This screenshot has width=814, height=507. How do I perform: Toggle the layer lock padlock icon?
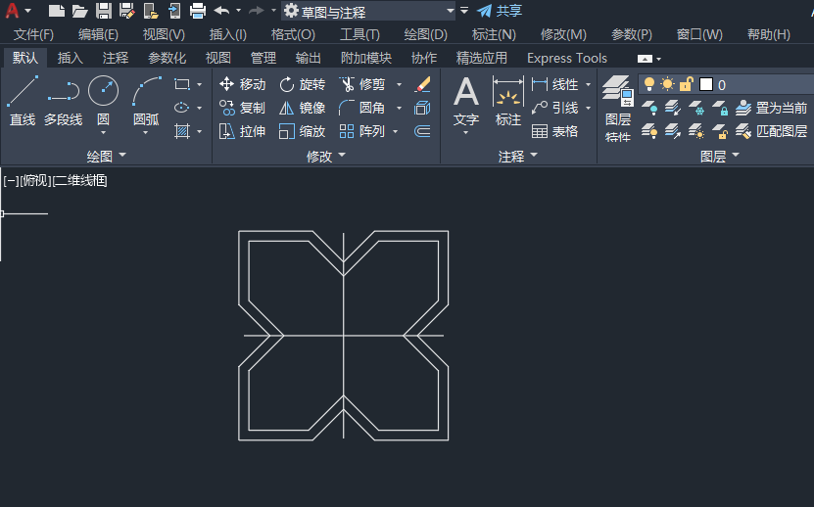click(x=686, y=84)
